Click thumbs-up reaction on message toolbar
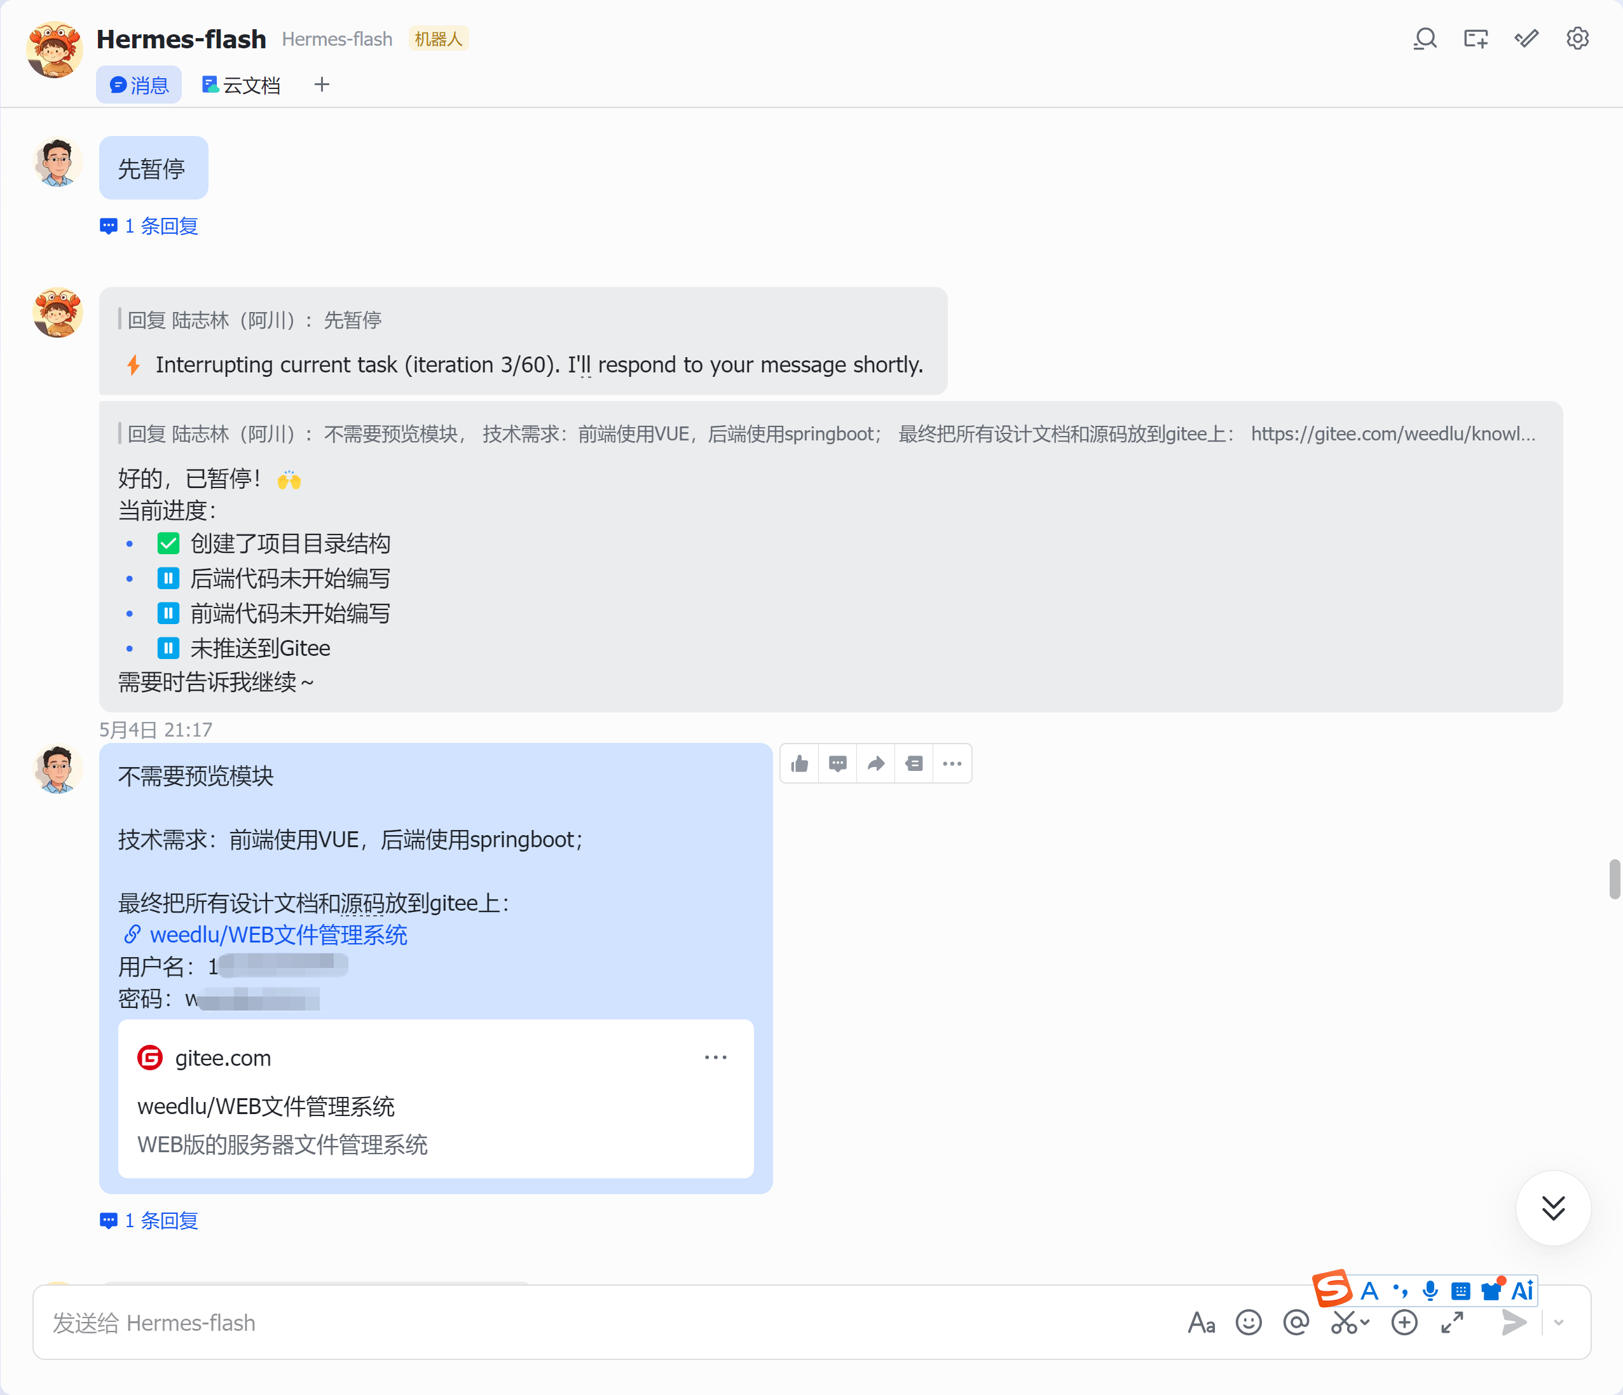 coord(800,764)
